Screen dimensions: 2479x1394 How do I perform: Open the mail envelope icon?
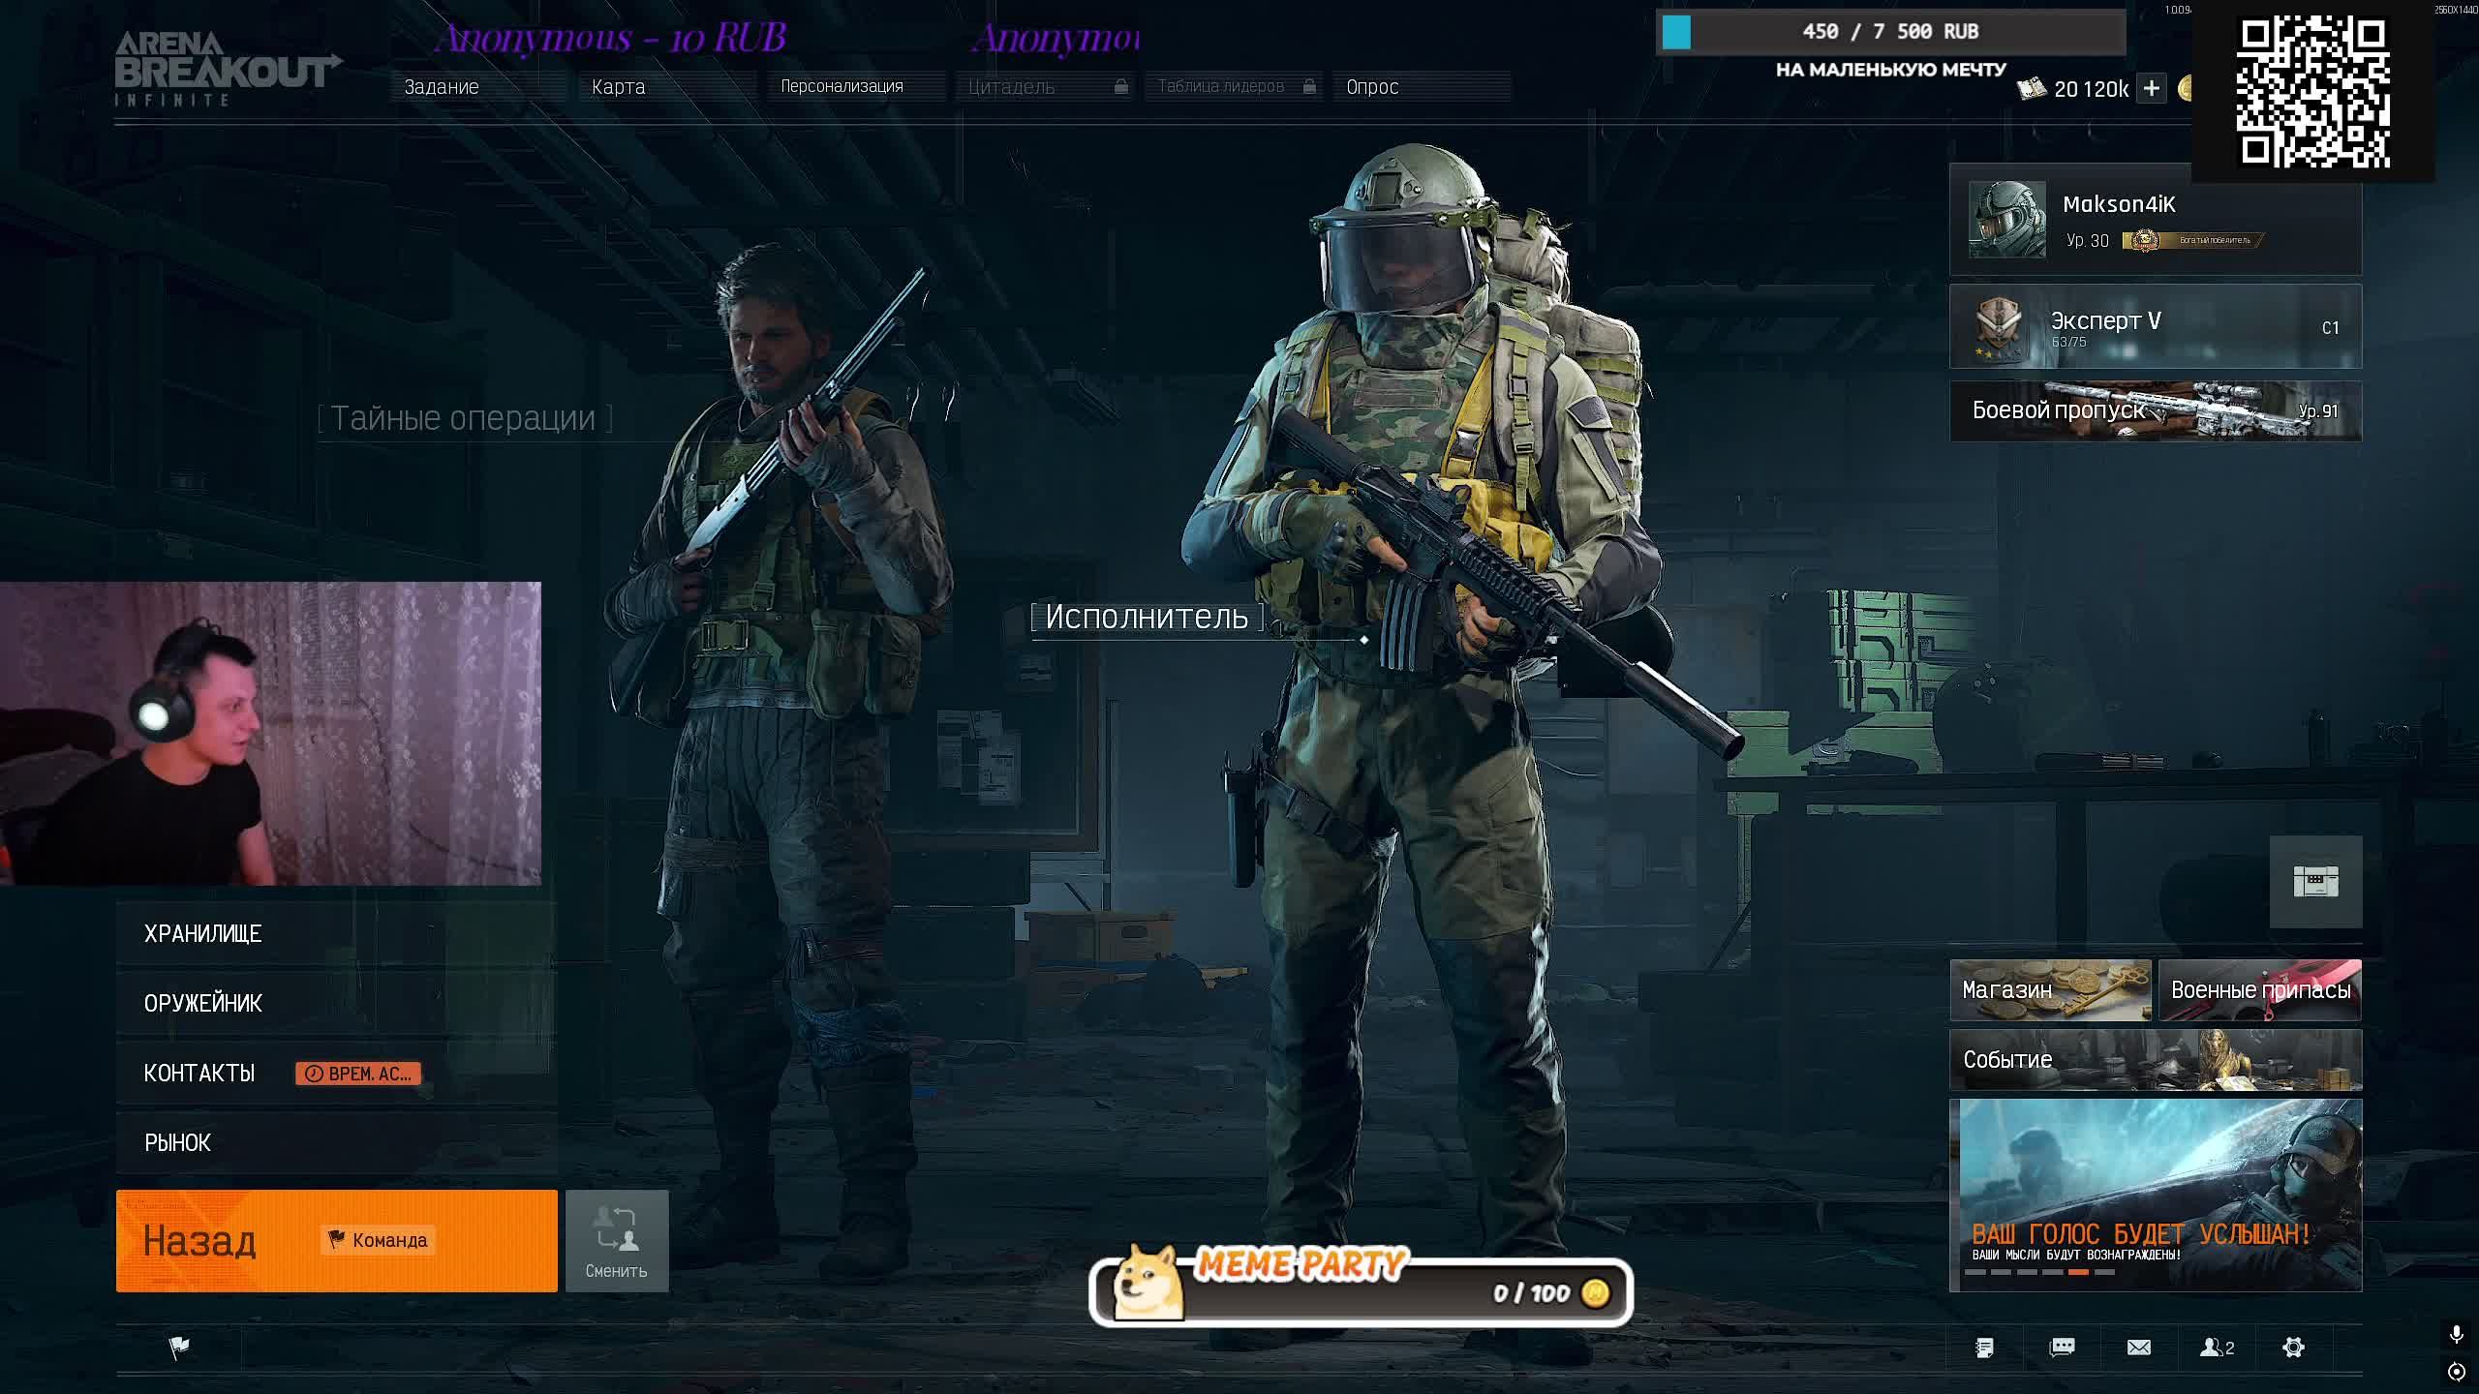click(x=2139, y=1348)
